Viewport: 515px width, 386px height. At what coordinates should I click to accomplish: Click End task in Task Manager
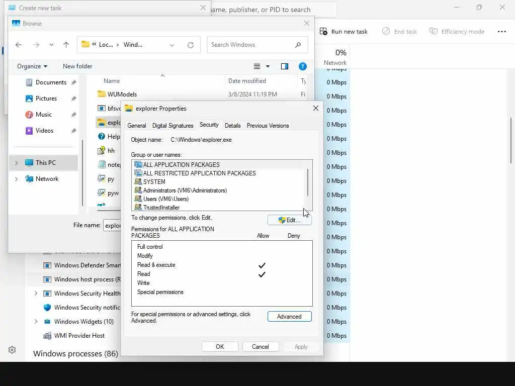[x=399, y=32]
